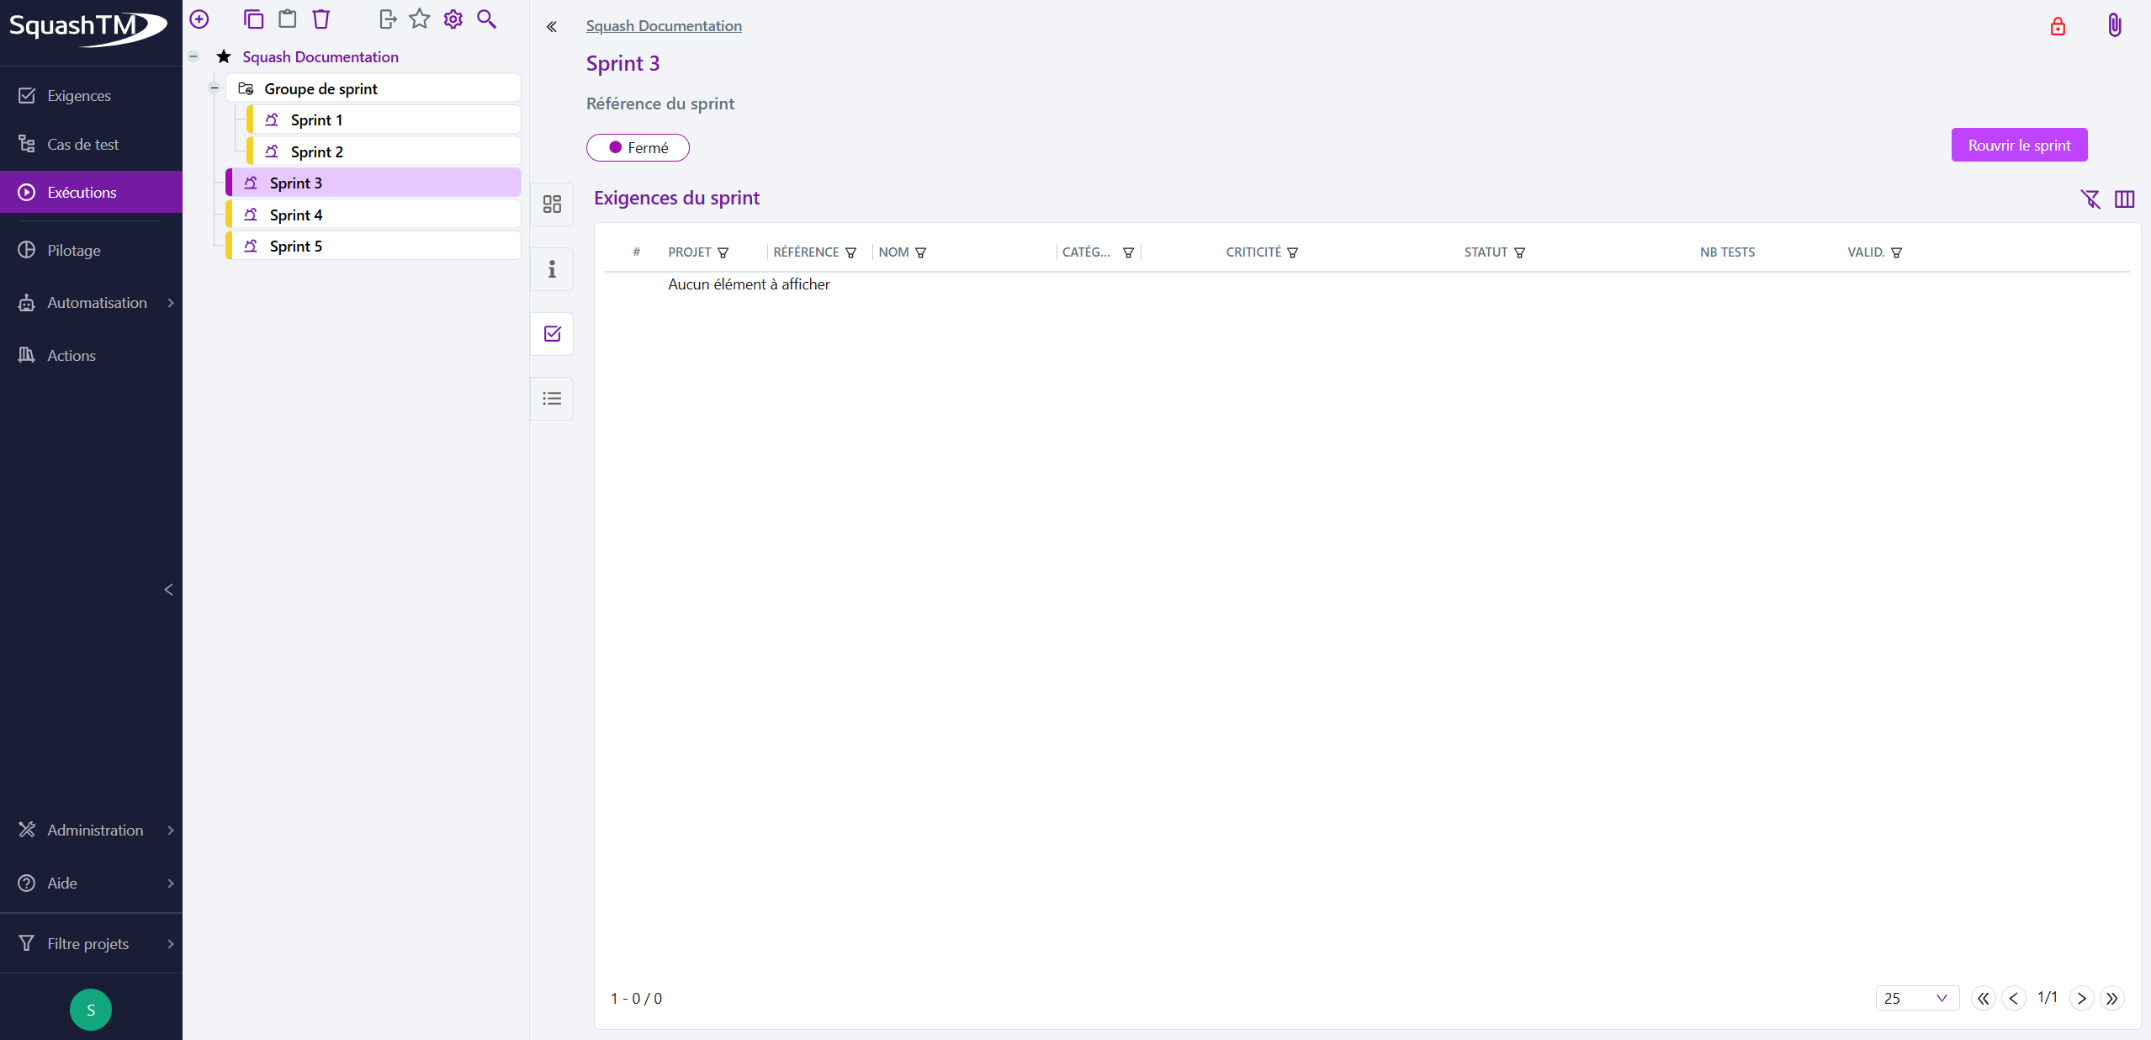Open the Cas de test workspace
This screenshot has height=1040, width=2151.
tap(82, 144)
